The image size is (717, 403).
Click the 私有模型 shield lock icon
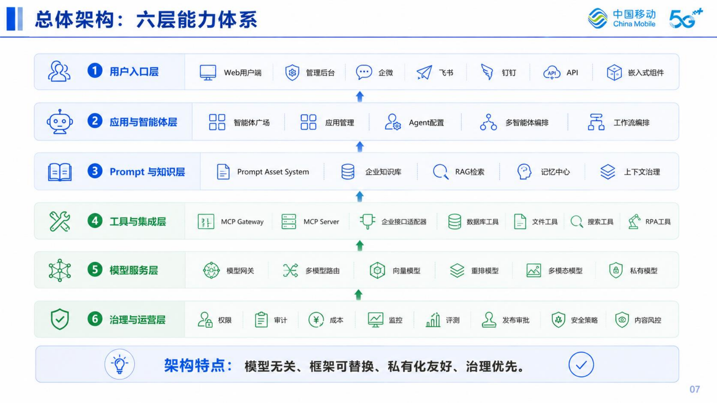(x=615, y=270)
